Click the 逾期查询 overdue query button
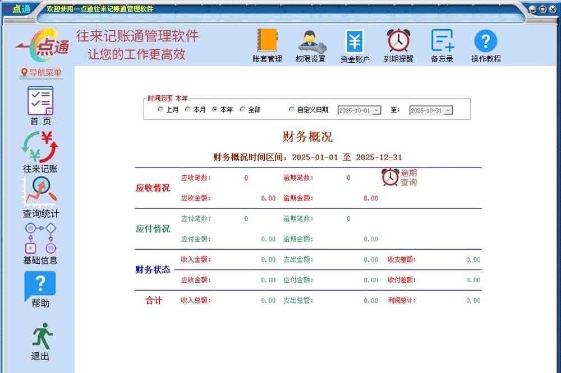Viewport: 561px width, 373px height. click(399, 178)
